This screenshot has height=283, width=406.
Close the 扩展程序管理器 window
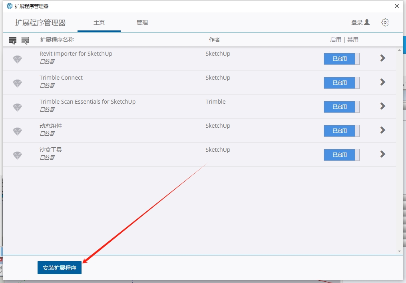pos(397,6)
